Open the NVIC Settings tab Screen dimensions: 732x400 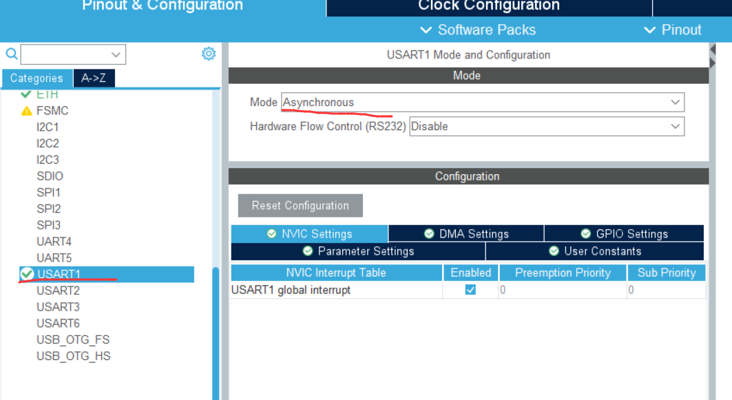point(309,234)
